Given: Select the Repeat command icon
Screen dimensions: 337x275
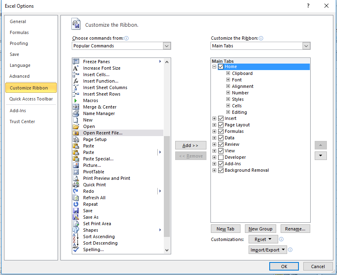Looking at the screenshot, I should (76, 204).
